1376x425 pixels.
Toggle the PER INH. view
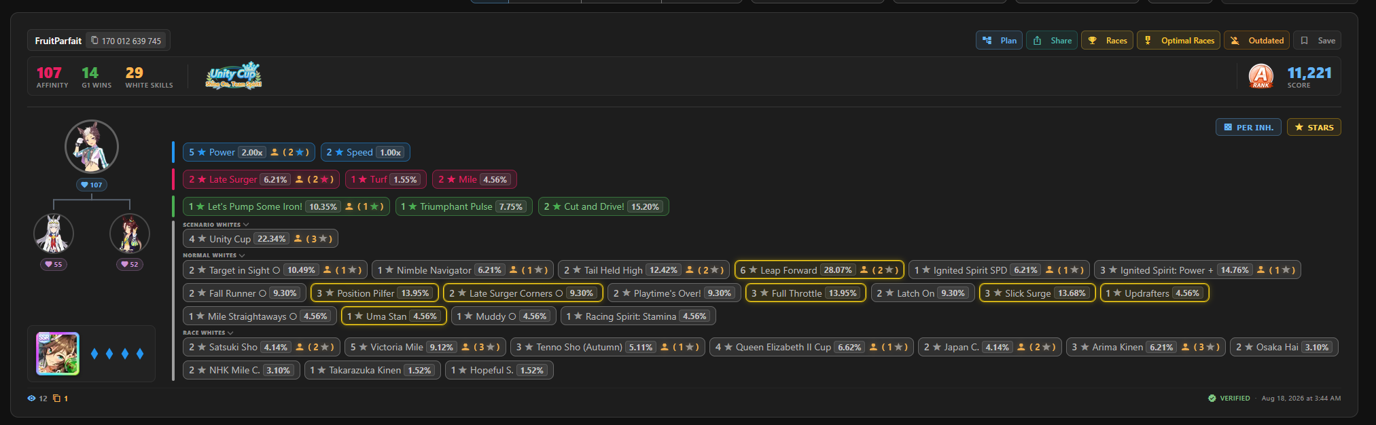coord(1248,127)
